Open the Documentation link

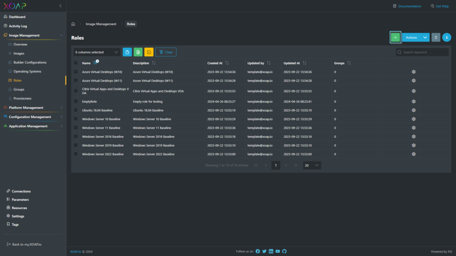pos(407,6)
